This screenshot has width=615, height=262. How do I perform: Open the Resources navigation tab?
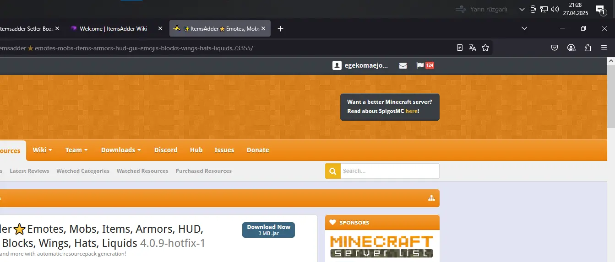[x=12, y=151]
